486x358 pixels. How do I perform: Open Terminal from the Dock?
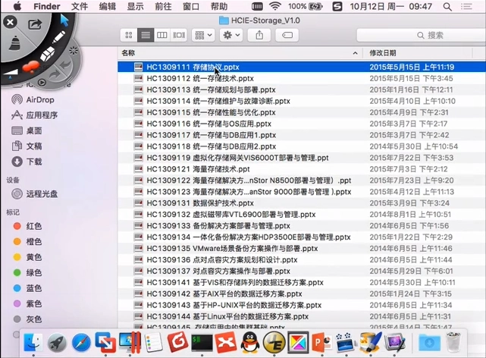[202, 343]
